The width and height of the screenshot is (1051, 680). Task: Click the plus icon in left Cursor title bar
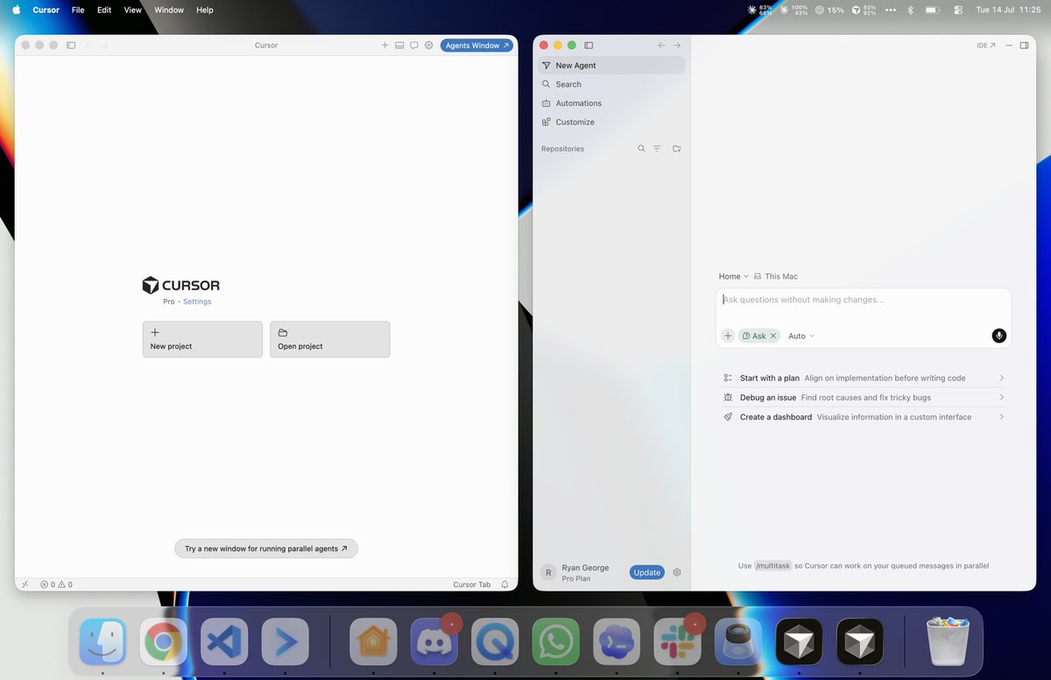(384, 46)
